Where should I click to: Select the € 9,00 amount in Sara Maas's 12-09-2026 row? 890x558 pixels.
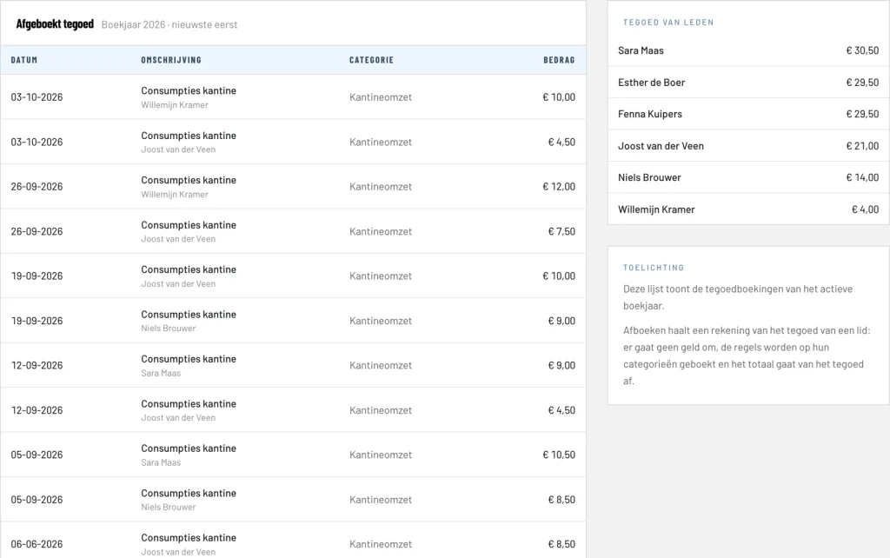561,366
